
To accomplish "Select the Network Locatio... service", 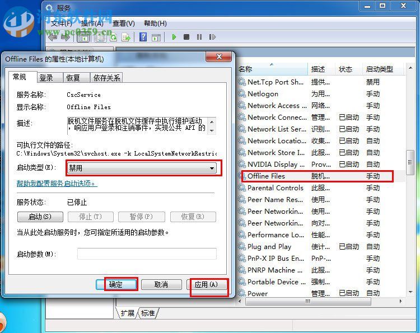I will point(321,141).
